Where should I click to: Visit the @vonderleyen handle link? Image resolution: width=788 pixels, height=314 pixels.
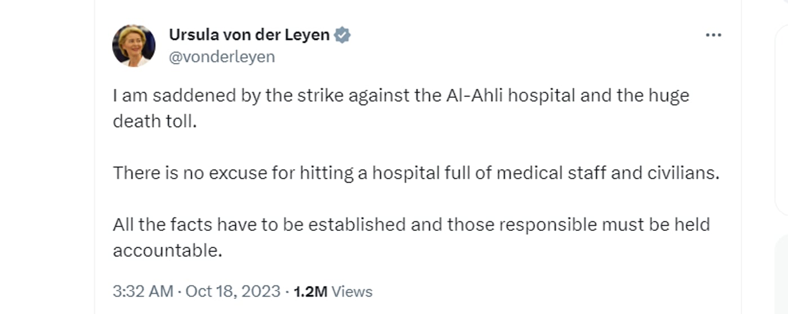coord(222,57)
